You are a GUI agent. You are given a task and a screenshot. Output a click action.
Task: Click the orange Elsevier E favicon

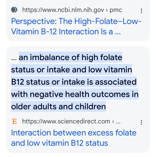point(14,122)
